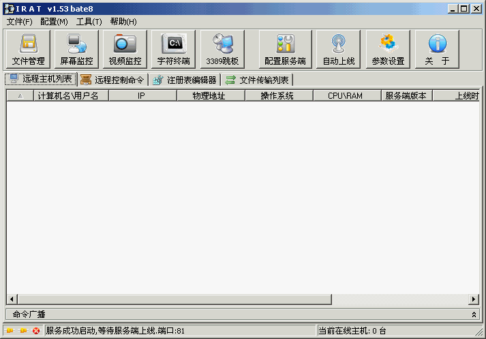Switch to the 注册表编辑器 tab
This screenshot has height=339, width=486.
pyautogui.click(x=185, y=80)
